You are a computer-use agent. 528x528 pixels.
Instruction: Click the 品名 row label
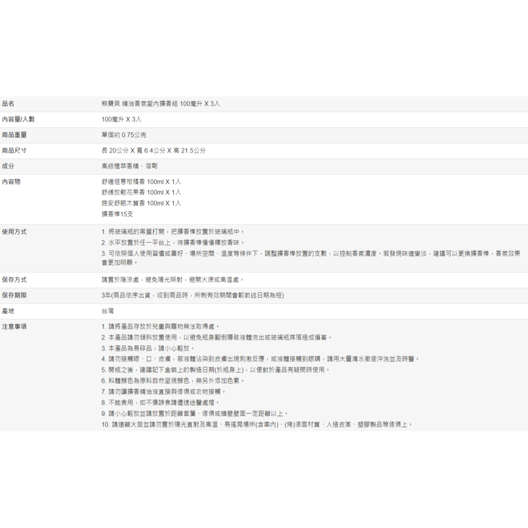(x=8, y=104)
